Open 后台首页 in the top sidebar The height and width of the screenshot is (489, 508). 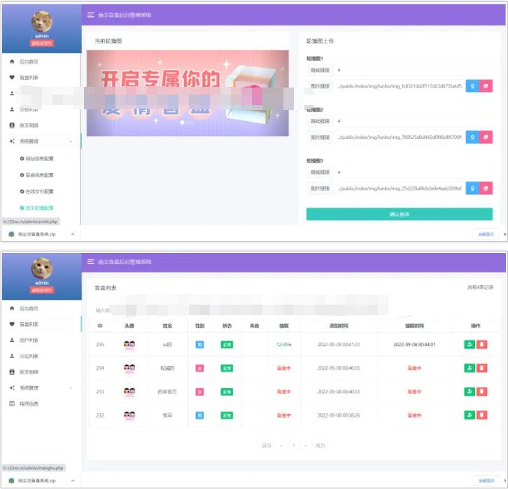[x=29, y=62]
